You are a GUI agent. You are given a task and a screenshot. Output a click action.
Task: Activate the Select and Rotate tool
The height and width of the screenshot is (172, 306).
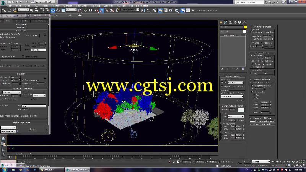coord(58,10)
